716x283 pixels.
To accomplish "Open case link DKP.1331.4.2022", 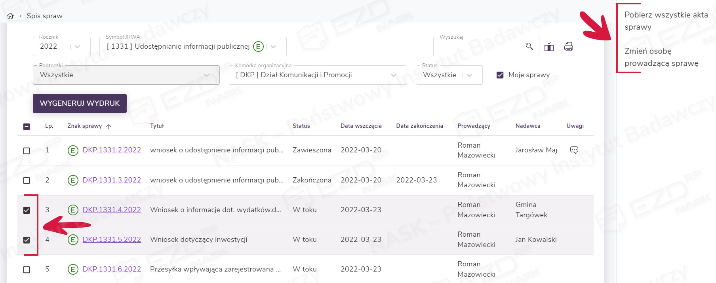I will 112,210.
